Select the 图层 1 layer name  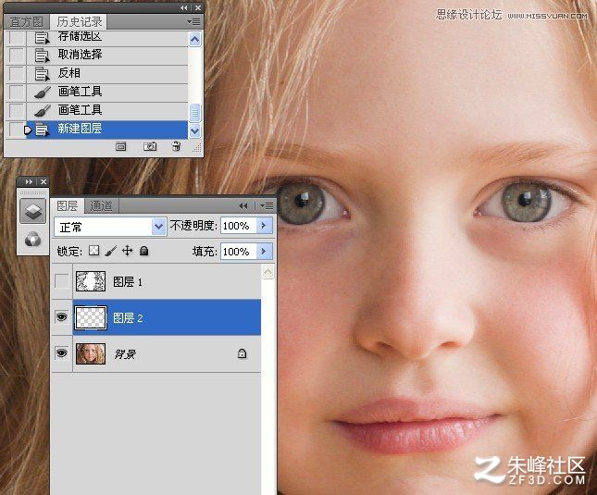coord(128,282)
